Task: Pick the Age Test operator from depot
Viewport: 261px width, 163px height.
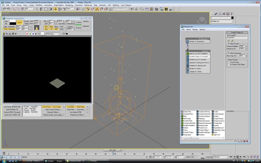Action: click(217, 135)
